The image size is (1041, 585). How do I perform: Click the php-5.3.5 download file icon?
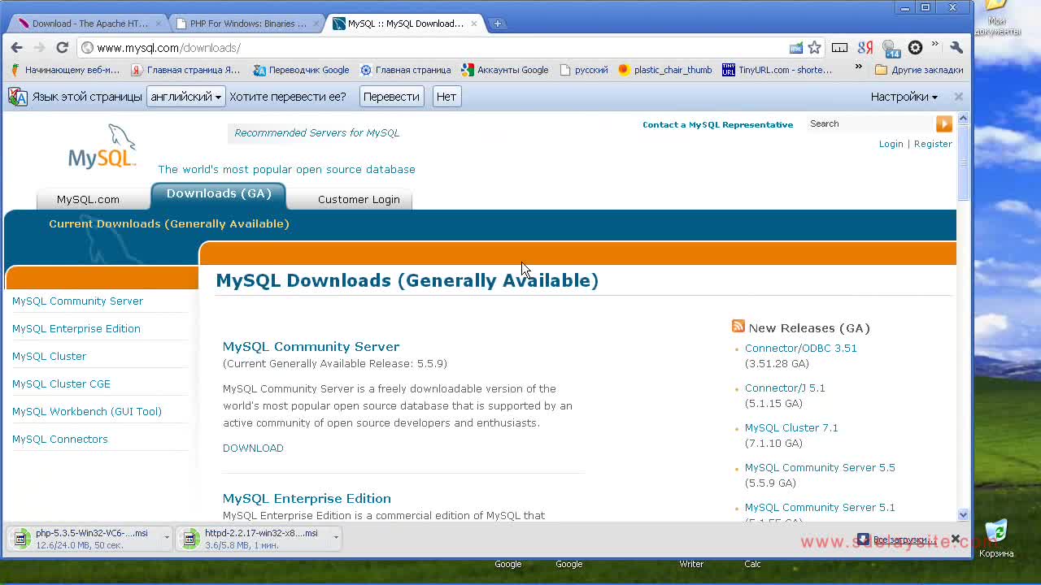tap(22, 539)
